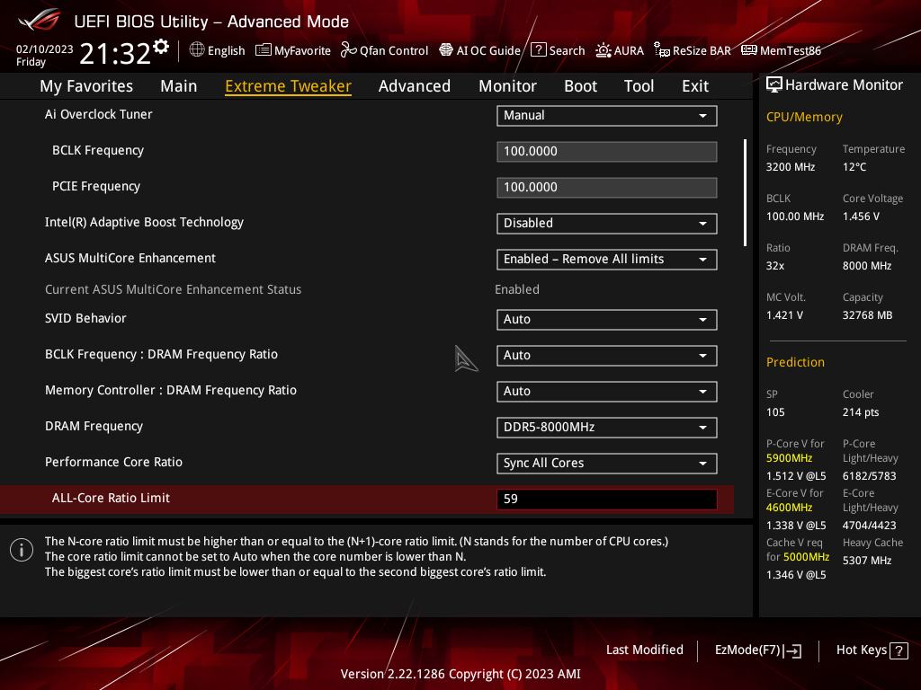Open the Performance Core Ratio dropdown
921x690 pixels.
click(606, 464)
